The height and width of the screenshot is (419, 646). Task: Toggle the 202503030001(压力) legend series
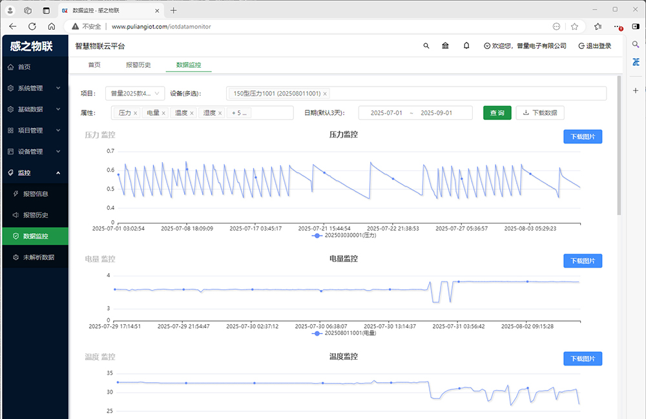(x=344, y=236)
